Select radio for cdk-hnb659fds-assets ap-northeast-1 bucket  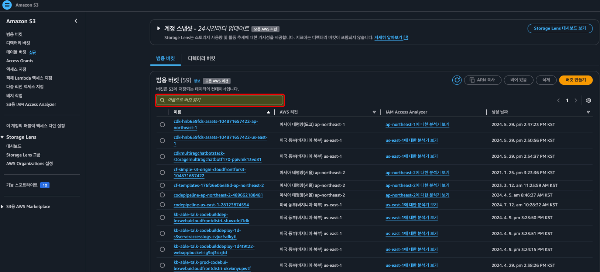(x=162, y=125)
